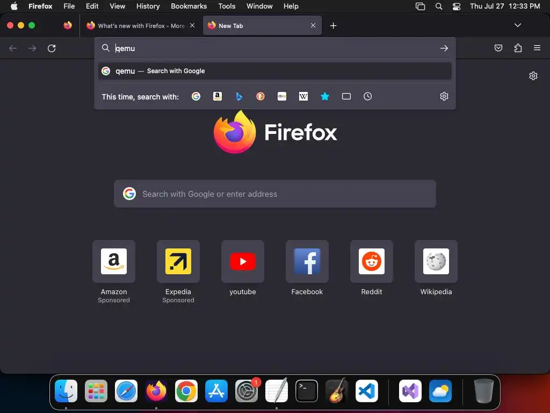Open Terminal from the dock
The height and width of the screenshot is (413, 550).
tap(307, 391)
